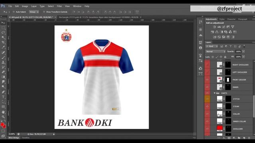Select the Path Selection tool
The width and height of the screenshot is (255, 143).
(3, 102)
